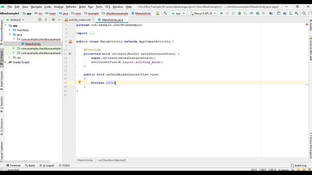Click the checkboxexample breadcrumb
This screenshot has height=175, width=312.
pos(117,14)
